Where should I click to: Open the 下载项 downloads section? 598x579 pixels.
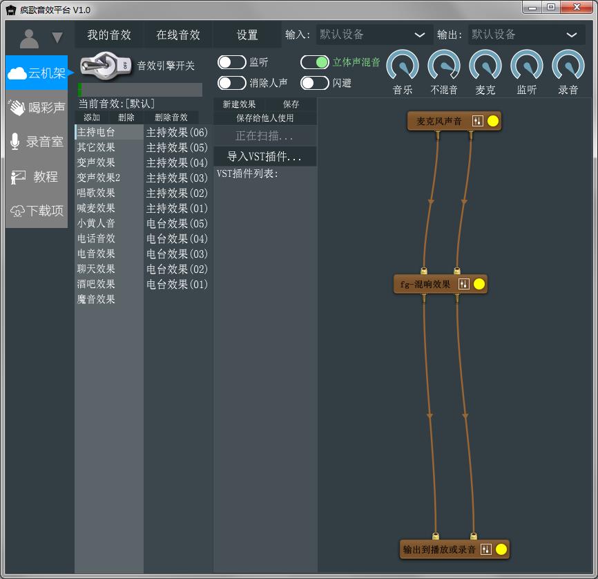[37, 211]
